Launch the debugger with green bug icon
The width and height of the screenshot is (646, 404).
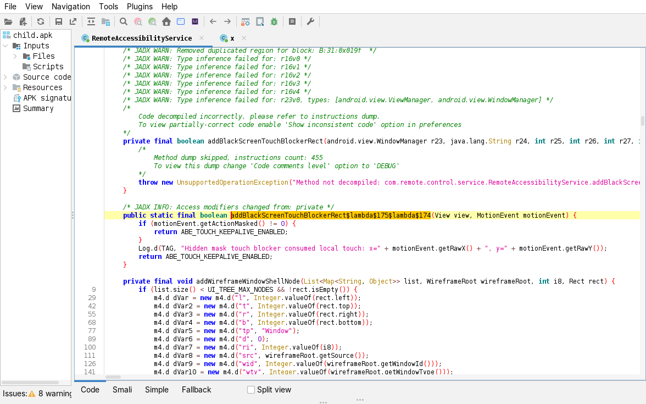pyautogui.click(x=274, y=22)
